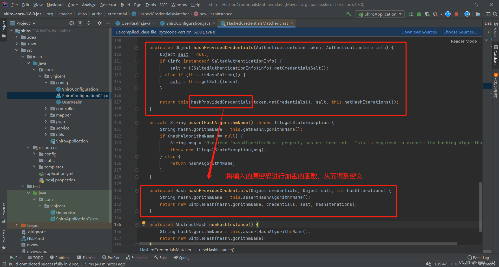This screenshot has height=267, width=499.
Task: Open the Build tool window button
Action: (161, 258)
